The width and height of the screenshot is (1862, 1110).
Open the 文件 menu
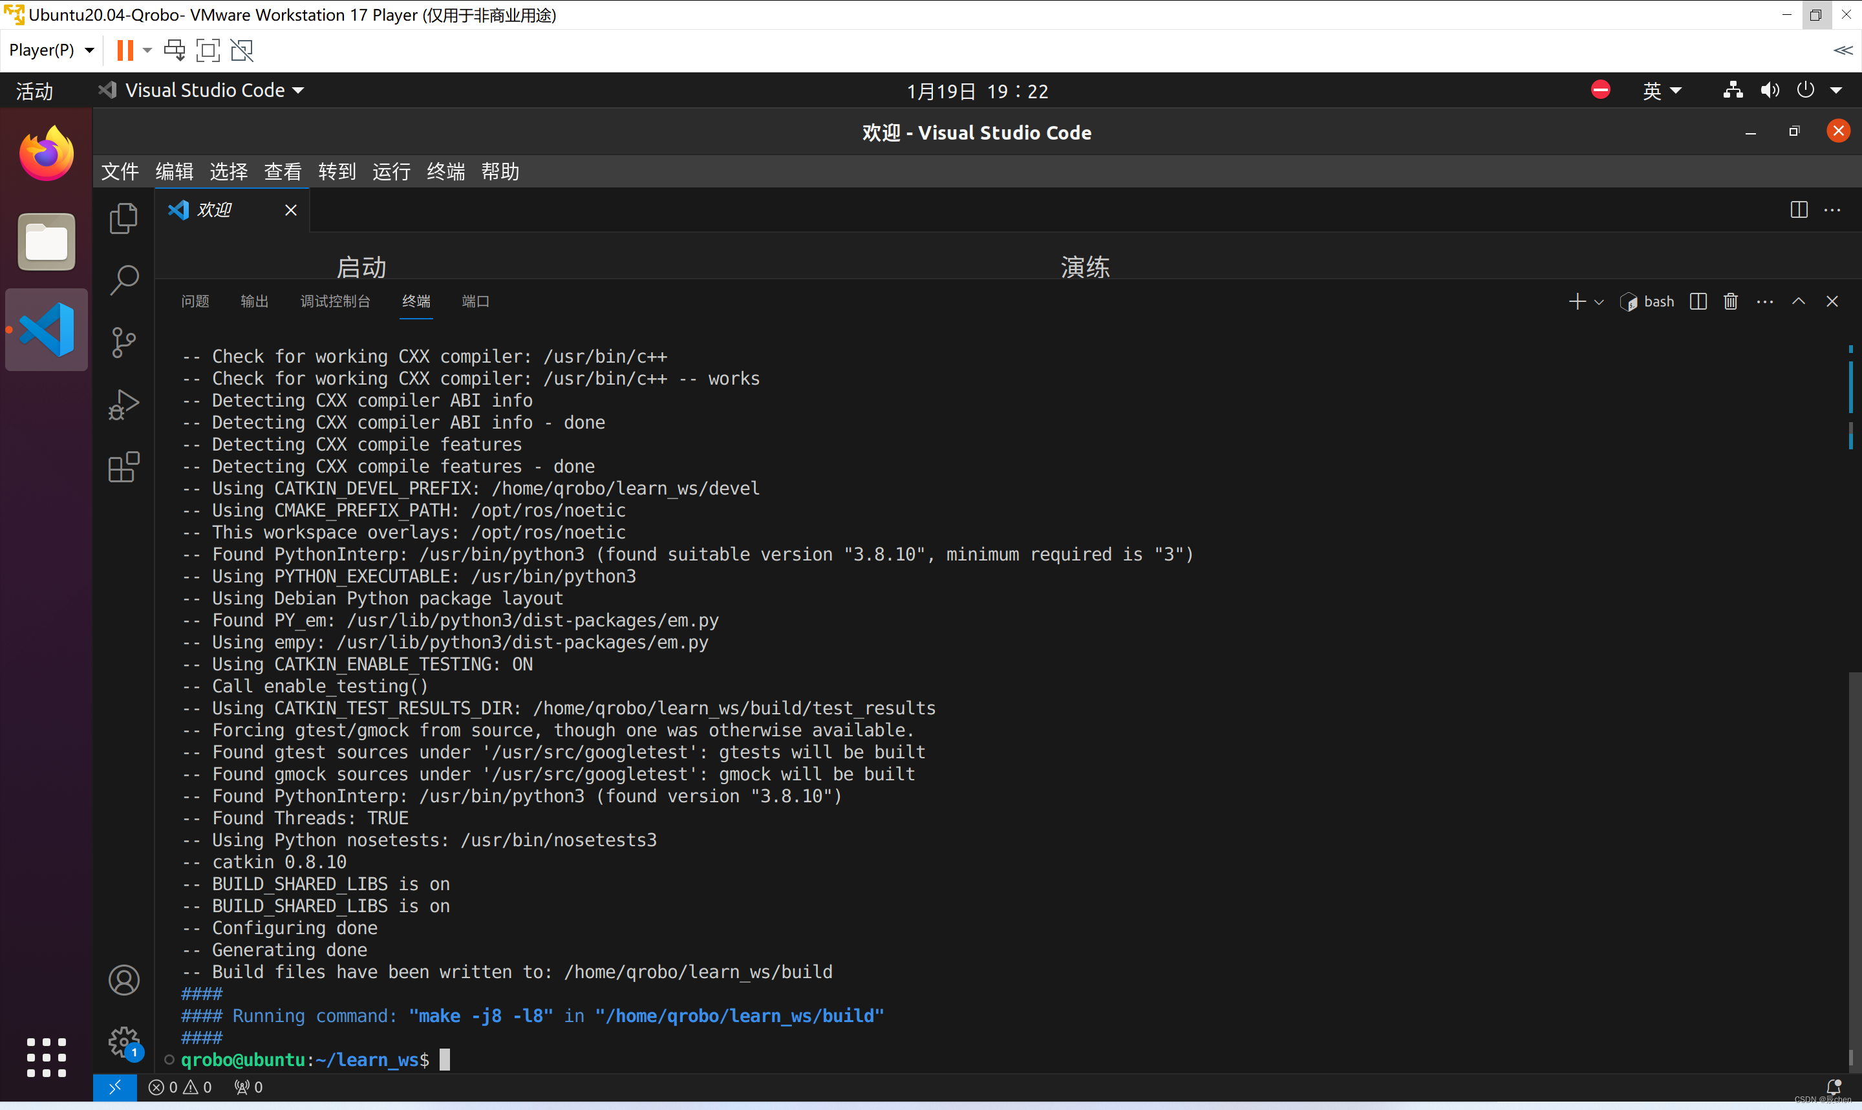pyautogui.click(x=120, y=171)
